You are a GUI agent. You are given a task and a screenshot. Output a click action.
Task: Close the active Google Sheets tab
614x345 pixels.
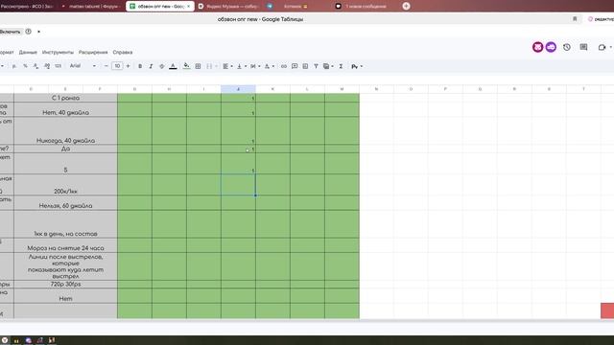point(188,7)
